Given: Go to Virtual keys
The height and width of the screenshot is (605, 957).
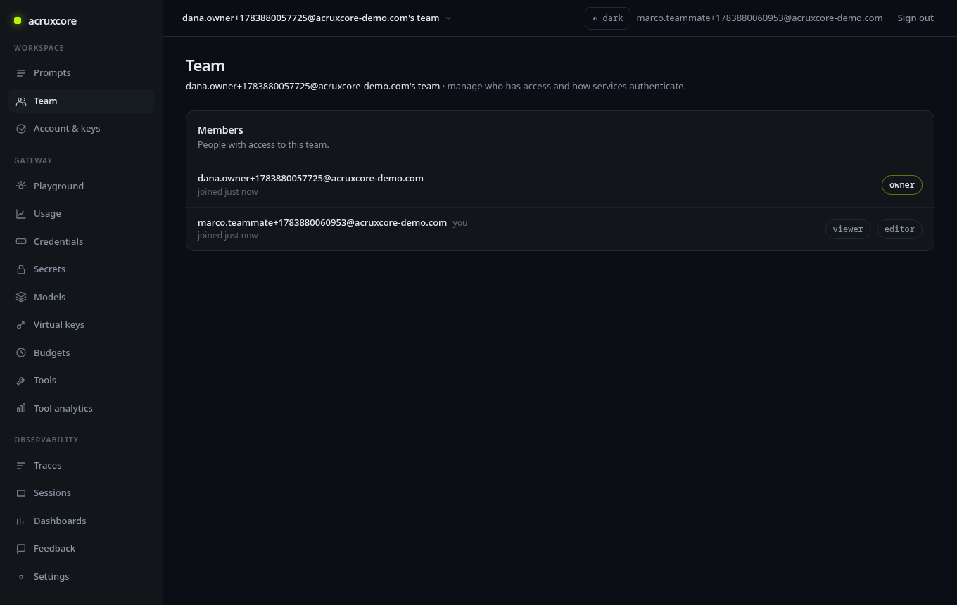Looking at the screenshot, I should (82, 325).
